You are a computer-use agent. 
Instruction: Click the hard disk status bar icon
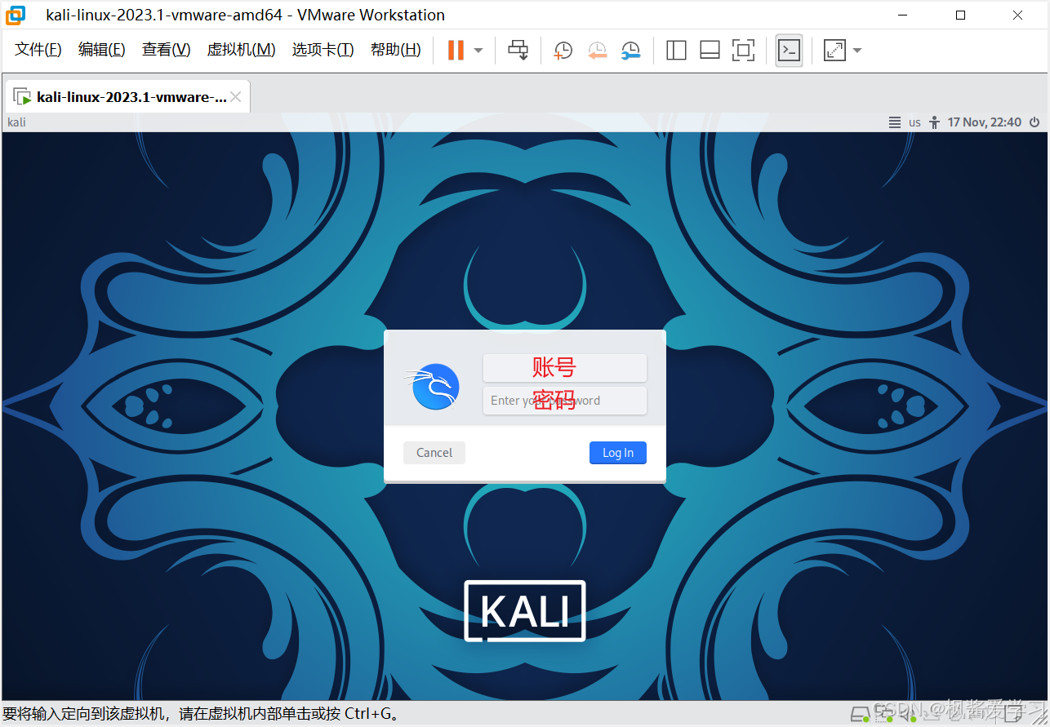860,715
